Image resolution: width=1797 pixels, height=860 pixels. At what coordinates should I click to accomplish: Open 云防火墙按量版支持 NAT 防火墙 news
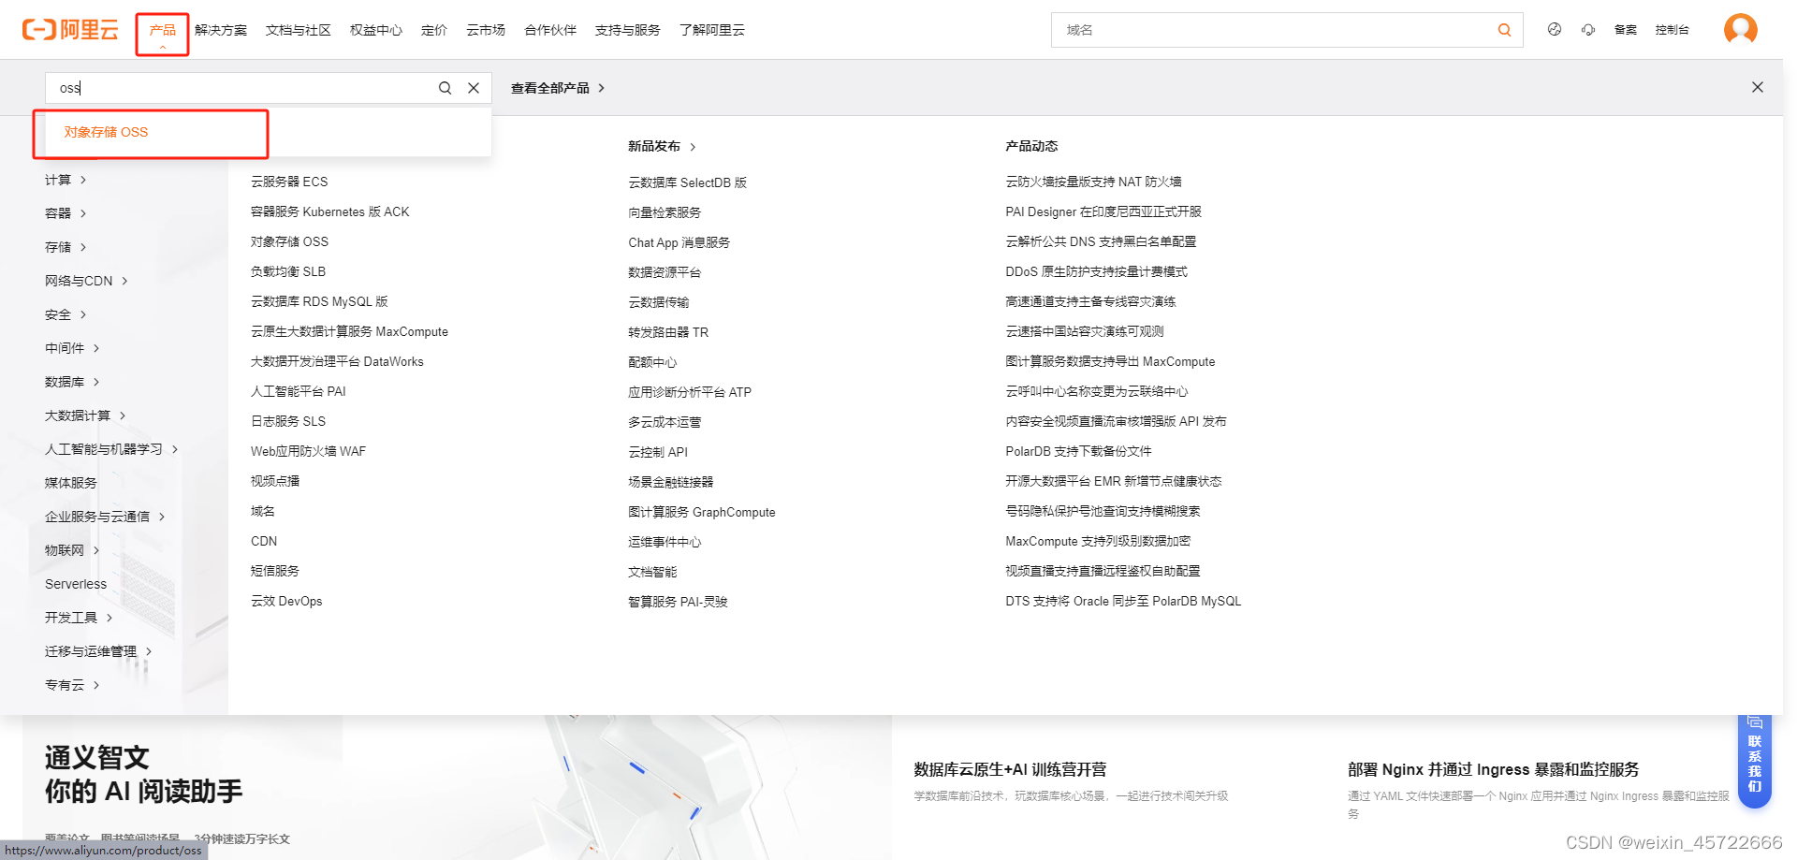coord(1093,182)
